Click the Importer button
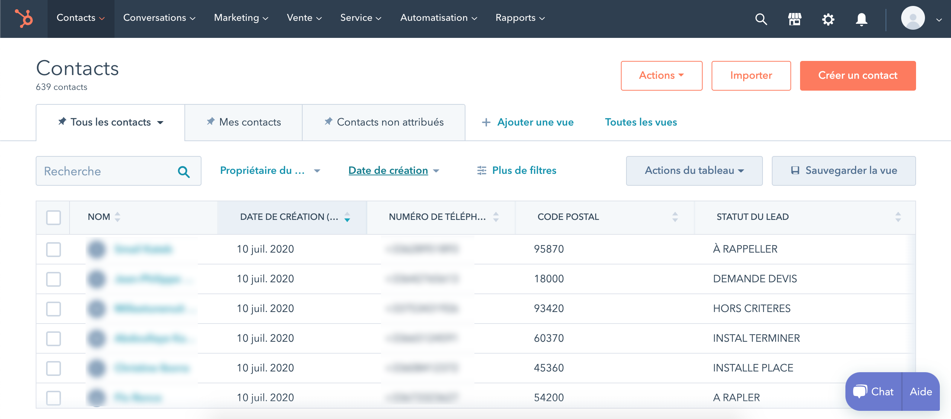Viewport: 951px width, 419px height. [751, 75]
